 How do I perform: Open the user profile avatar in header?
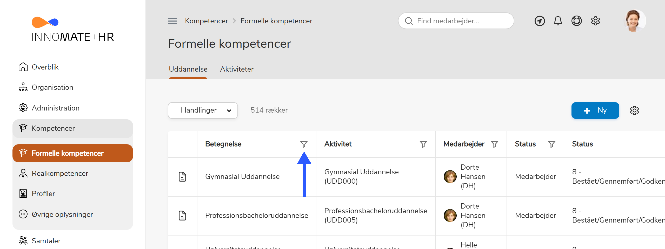635,21
